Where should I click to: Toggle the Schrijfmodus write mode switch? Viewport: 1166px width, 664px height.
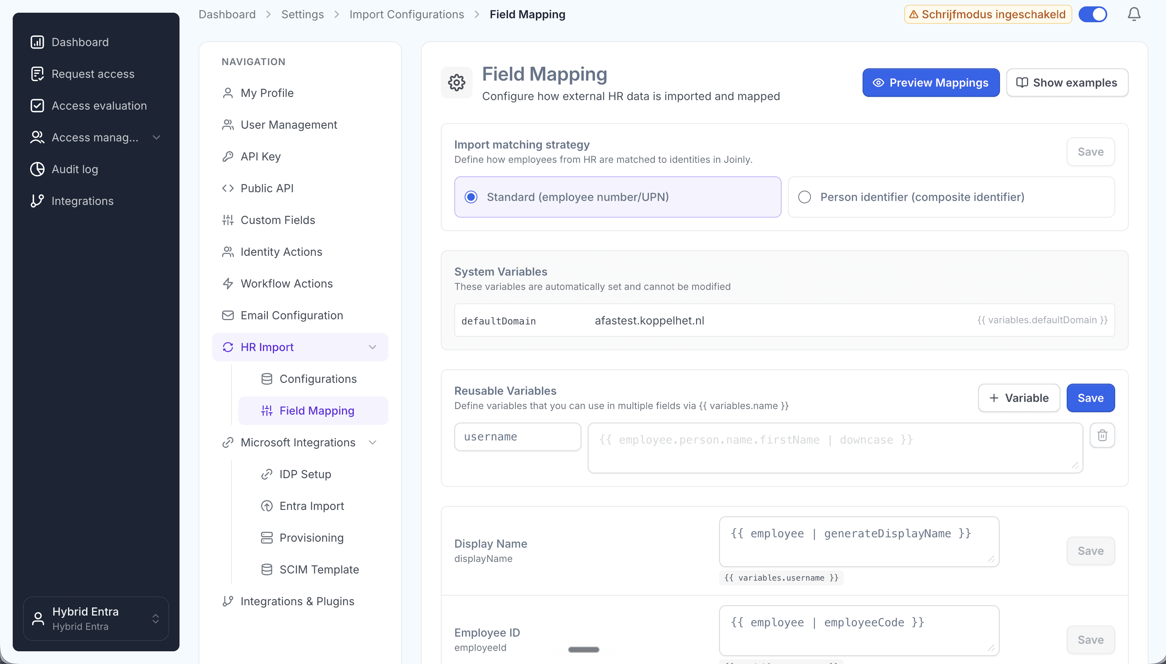pos(1092,14)
